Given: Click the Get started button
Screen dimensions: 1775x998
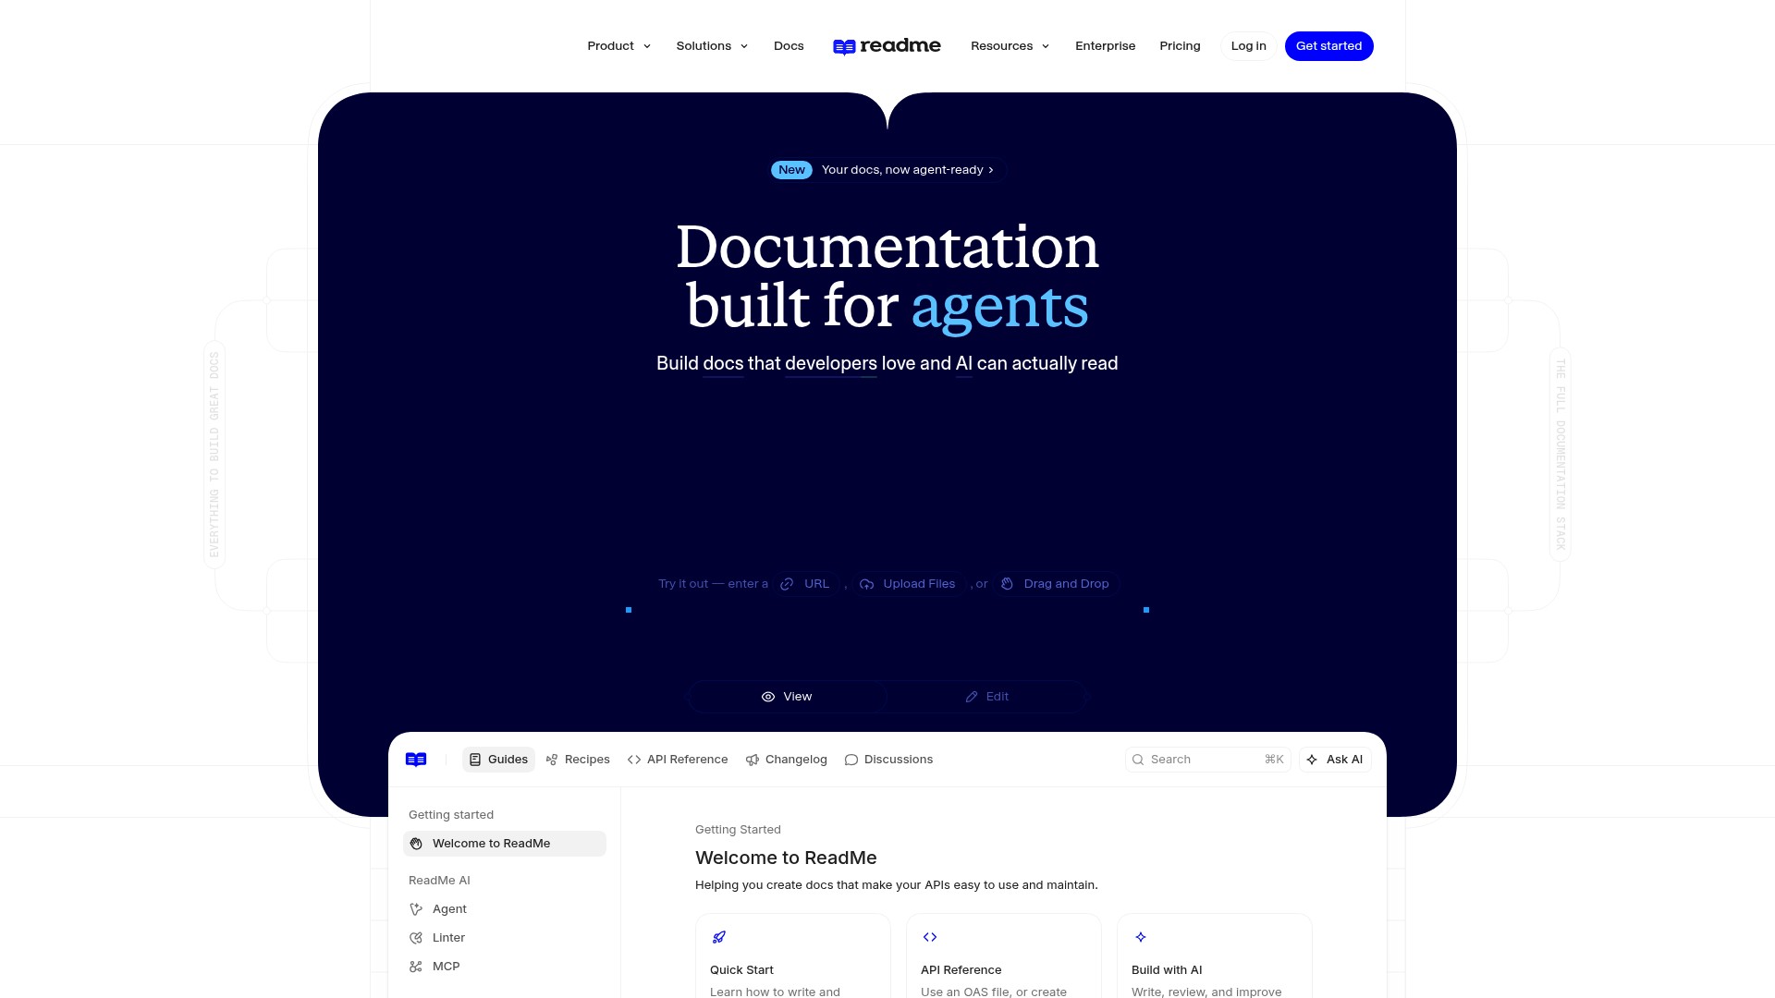Looking at the screenshot, I should click(x=1328, y=46).
